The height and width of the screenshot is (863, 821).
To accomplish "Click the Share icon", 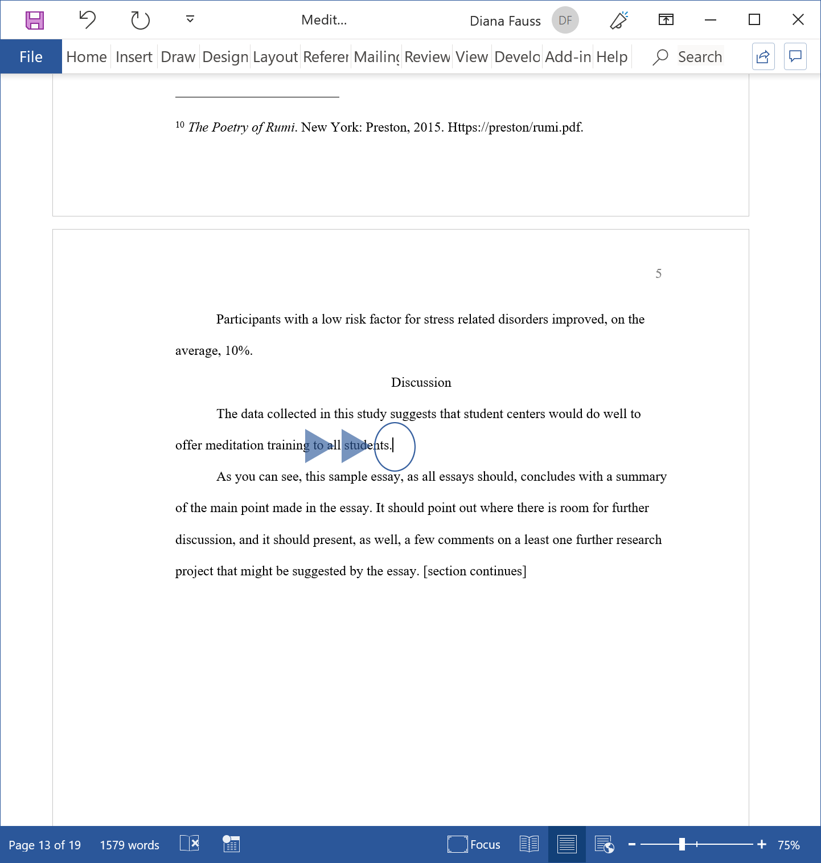I will pos(763,56).
